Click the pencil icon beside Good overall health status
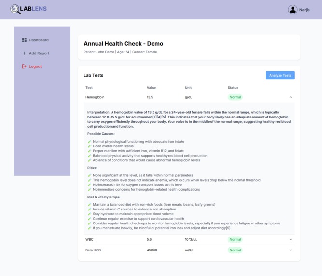 click(x=89, y=146)
